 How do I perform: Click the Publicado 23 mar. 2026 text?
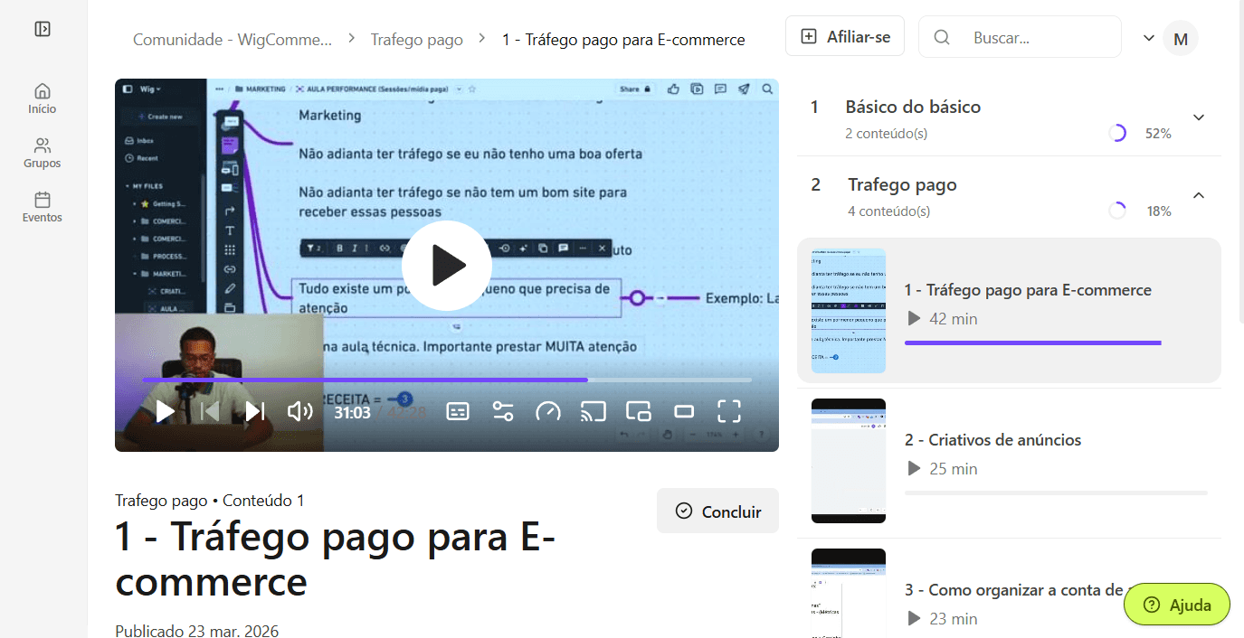[197, 631]
